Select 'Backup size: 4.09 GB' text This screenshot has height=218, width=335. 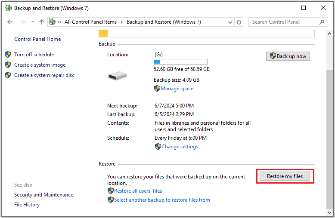pyautogui.click(x=177, y=80)
